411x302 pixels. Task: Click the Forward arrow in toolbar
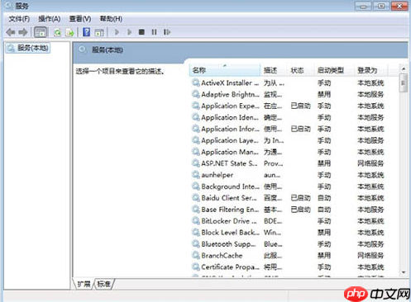pos(23,32)
